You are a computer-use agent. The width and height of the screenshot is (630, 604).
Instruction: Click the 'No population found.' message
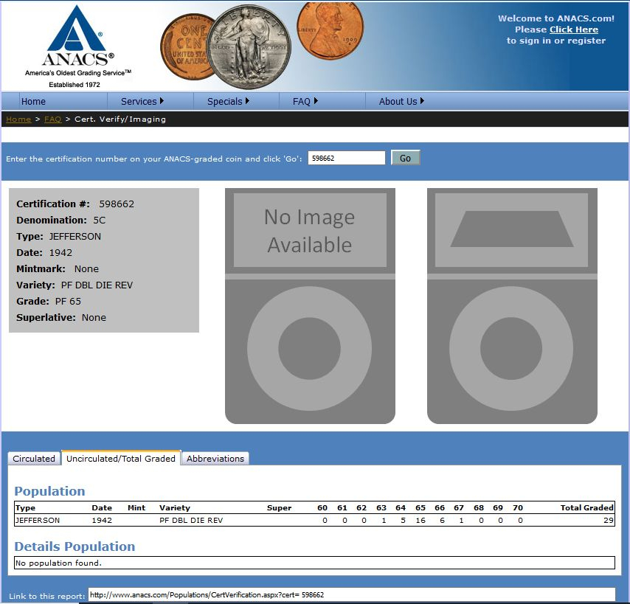[x=58, y=563]
